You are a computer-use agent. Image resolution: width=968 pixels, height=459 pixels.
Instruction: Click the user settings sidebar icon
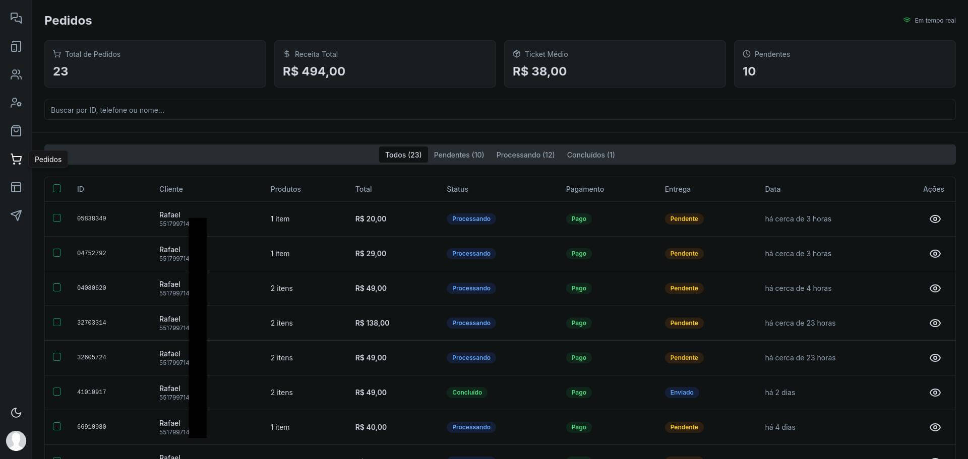pos(16,103)
